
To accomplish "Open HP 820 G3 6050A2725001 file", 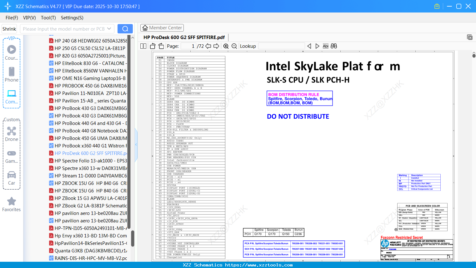I will click(x=88, y=56).
